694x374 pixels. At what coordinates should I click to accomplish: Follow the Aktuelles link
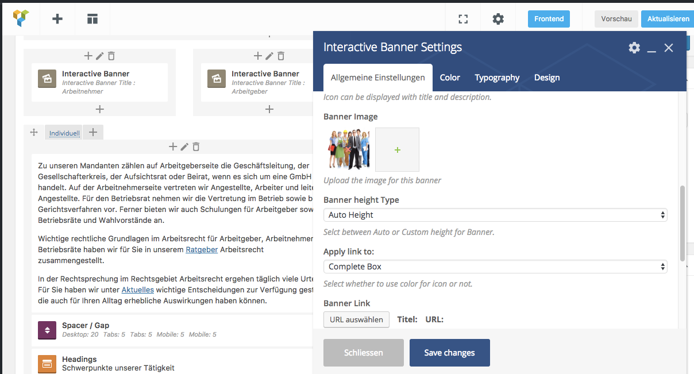point(138,290)
